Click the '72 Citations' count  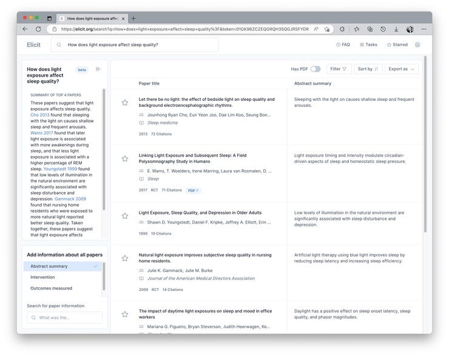coord(161,134)
